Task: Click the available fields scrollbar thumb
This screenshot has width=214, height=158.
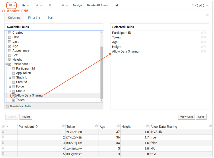Action: (x=102, y=73)
